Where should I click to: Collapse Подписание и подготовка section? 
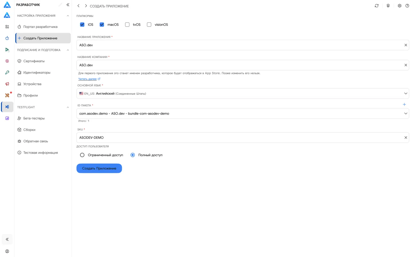pos(68,50)
